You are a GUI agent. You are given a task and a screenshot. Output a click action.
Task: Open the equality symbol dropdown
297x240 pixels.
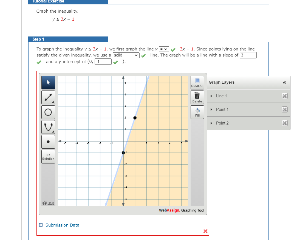coord(164,49)
